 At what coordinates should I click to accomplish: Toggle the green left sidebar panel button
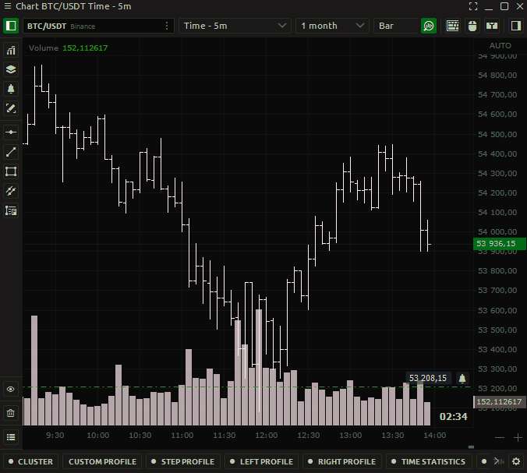coord(11,26)
